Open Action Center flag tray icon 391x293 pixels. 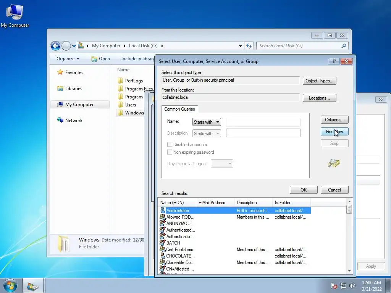(334, 286)
